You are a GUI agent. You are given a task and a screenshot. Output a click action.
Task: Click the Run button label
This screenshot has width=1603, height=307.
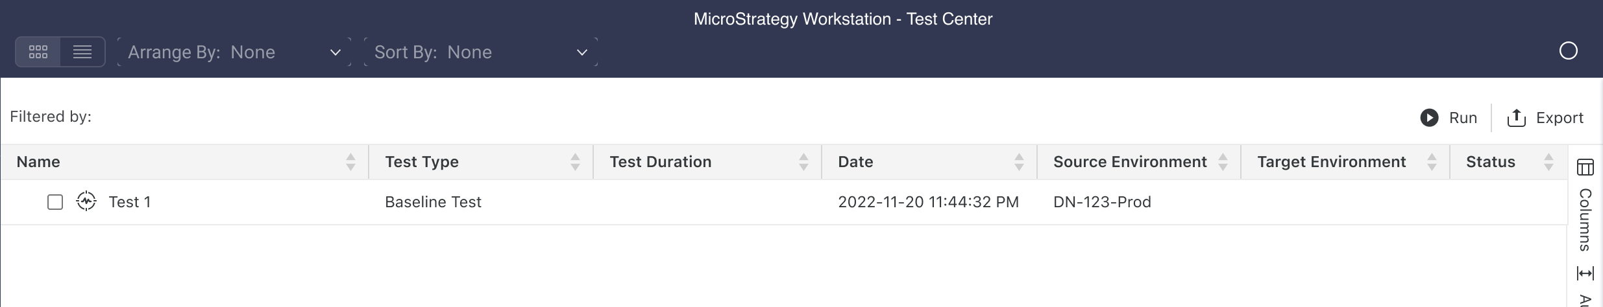click(x=1463, y=118)
